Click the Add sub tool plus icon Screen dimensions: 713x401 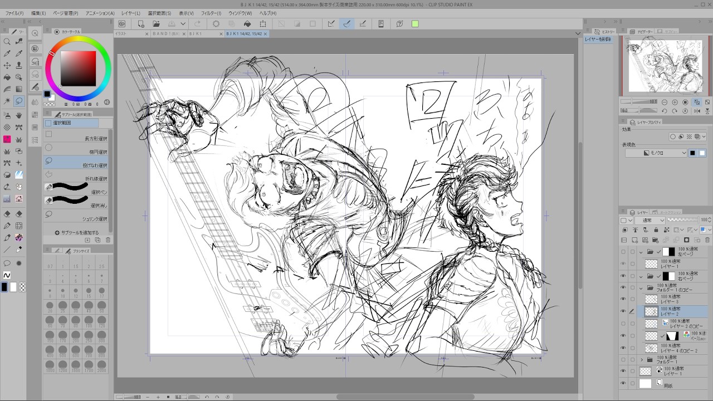tap(57, 233)
